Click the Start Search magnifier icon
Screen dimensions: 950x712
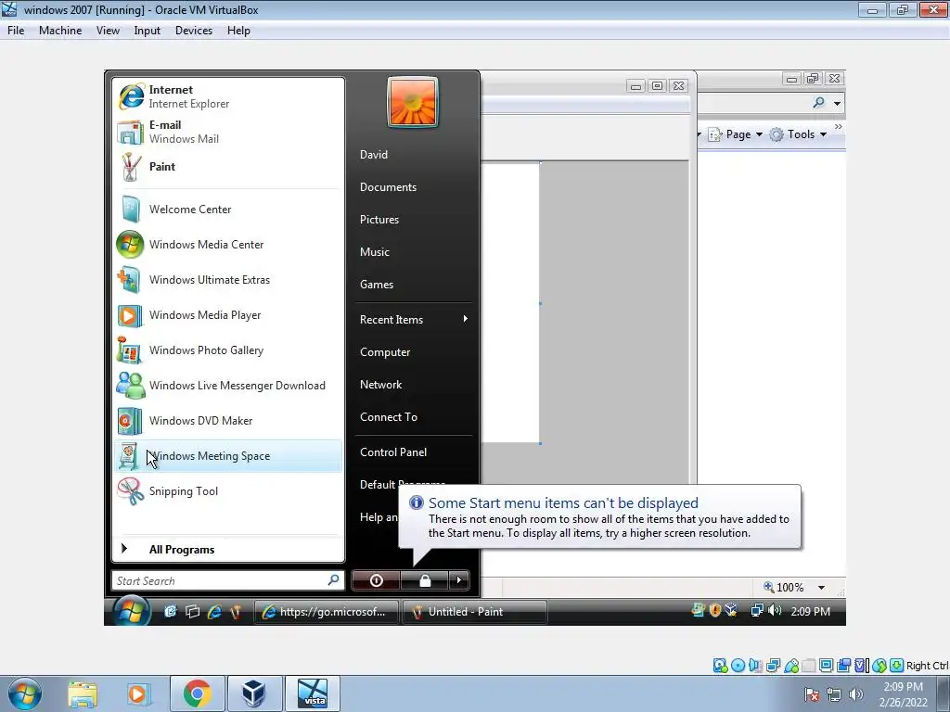pyautogui.click(x=333, y=580)
